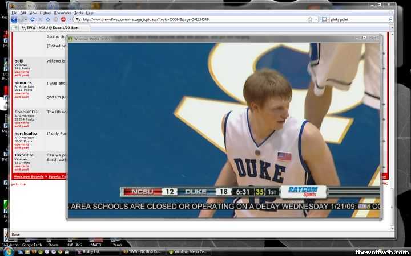Click the browser Back button
This screenshot has height=256, width=411.
click(x=14, y=19)
